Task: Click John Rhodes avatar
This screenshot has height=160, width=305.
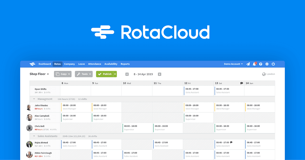Action: pyautogui.click(x=29, y=107)
